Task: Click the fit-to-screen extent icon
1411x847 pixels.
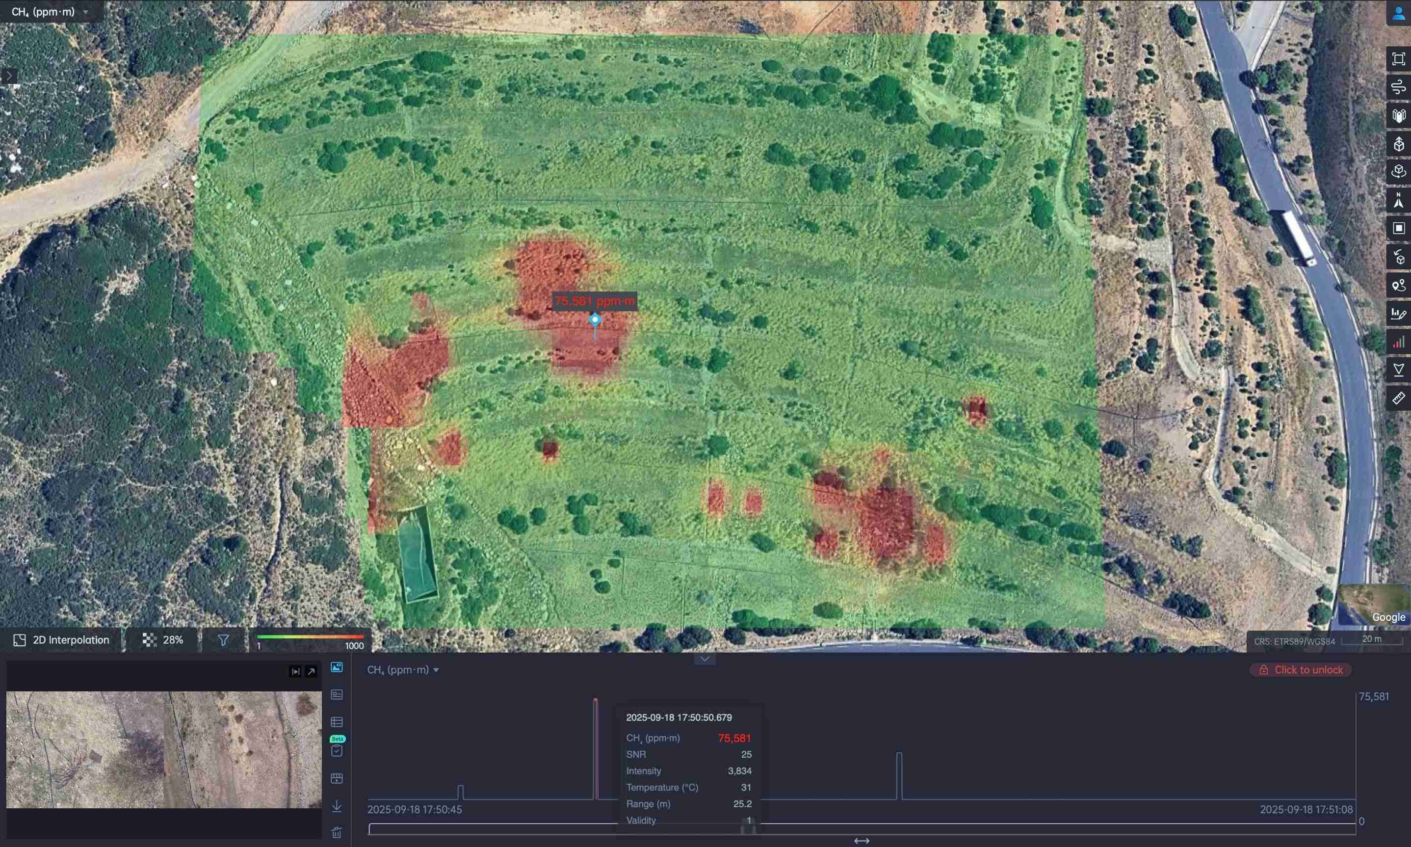Action: (x=1398, y=59)
